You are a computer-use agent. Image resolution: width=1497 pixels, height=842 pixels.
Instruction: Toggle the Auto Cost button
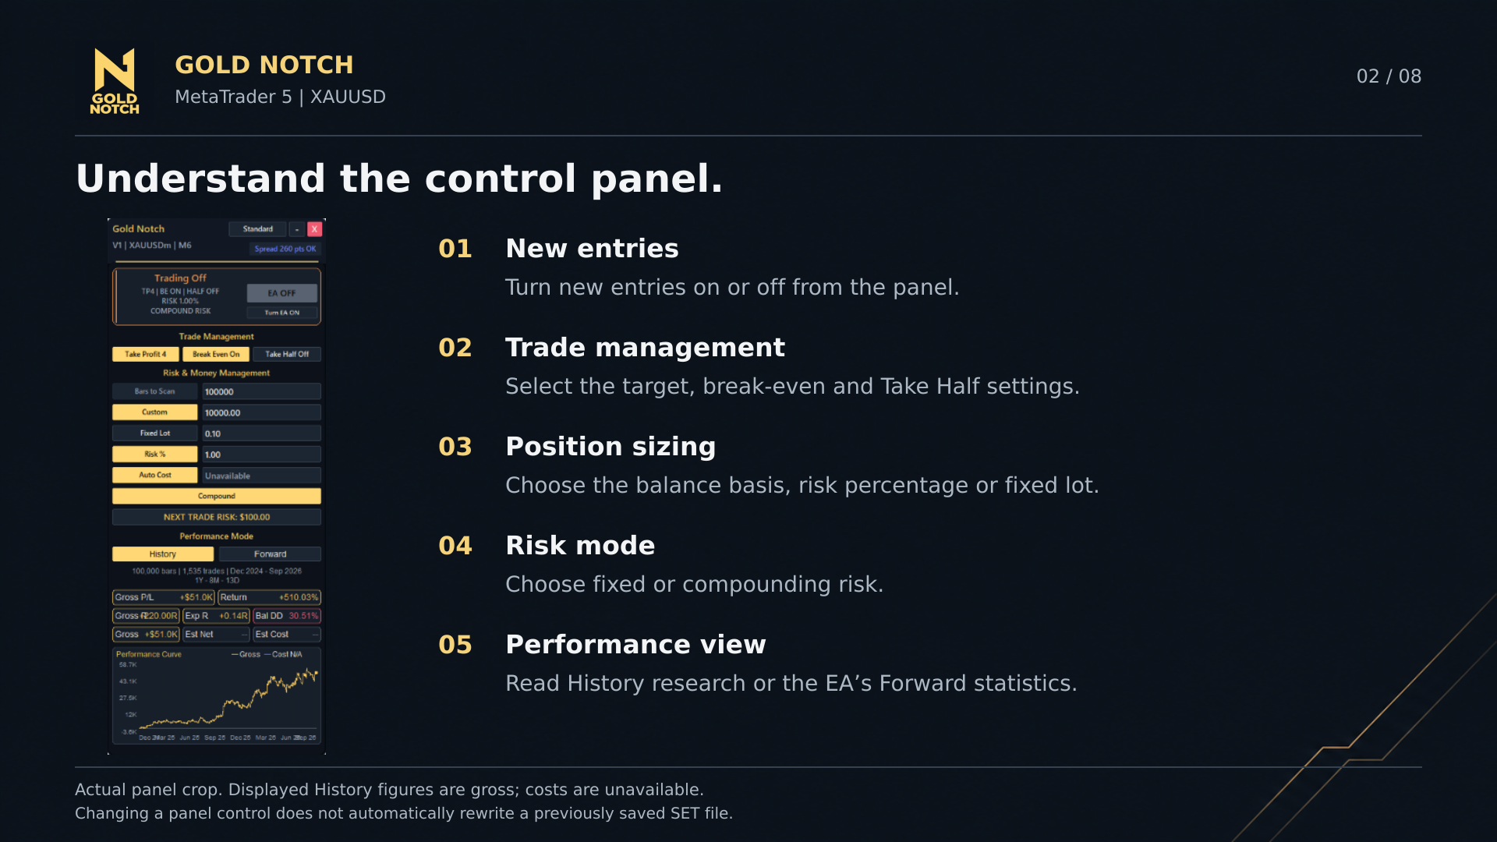pos(155,476)
